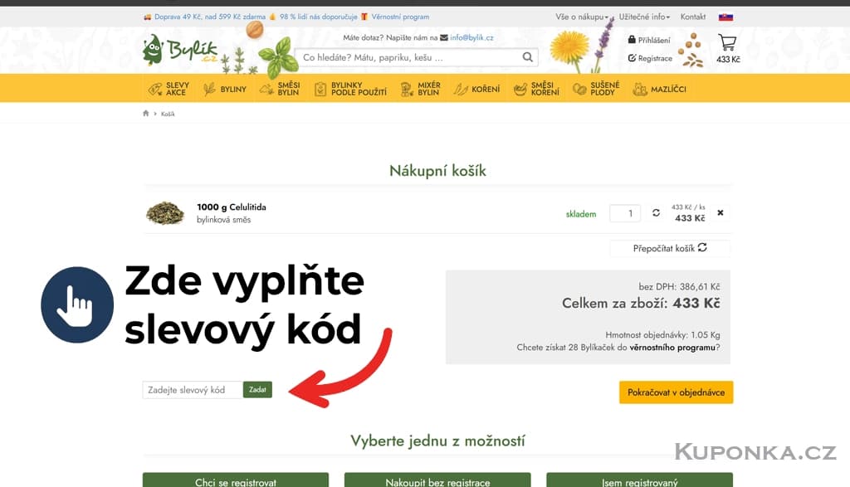Click Pokračovat v objednávce button
Screen dimensions: 850x487
(676, 392)
